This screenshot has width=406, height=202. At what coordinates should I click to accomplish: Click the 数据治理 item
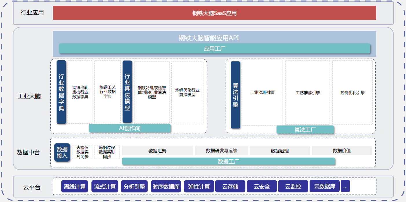pos(280,151)
